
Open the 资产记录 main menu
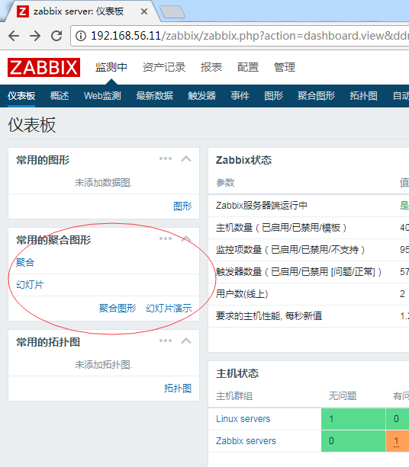pyautogui.click(x=164, y=67)
